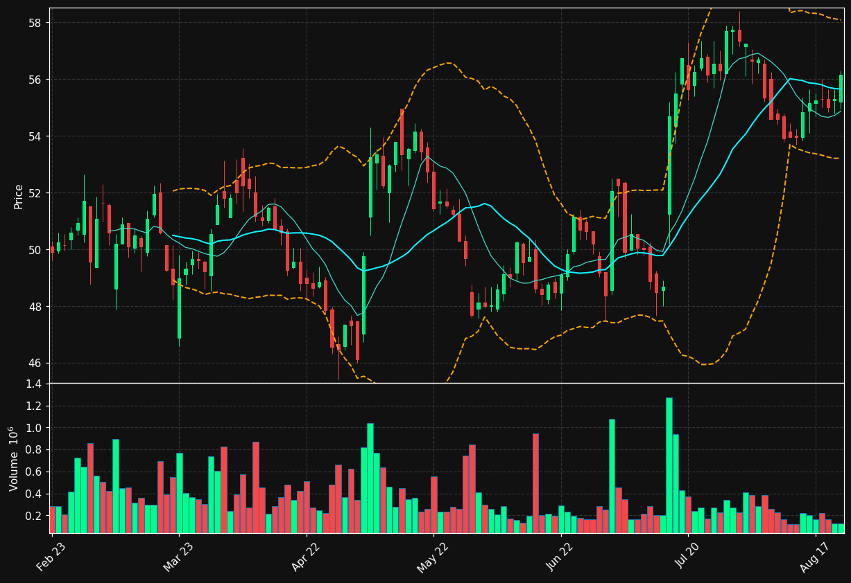Click the volume tick label "0.2"

(x=34, y=517)
